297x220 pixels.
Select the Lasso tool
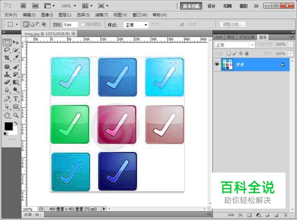click(7, 50)
